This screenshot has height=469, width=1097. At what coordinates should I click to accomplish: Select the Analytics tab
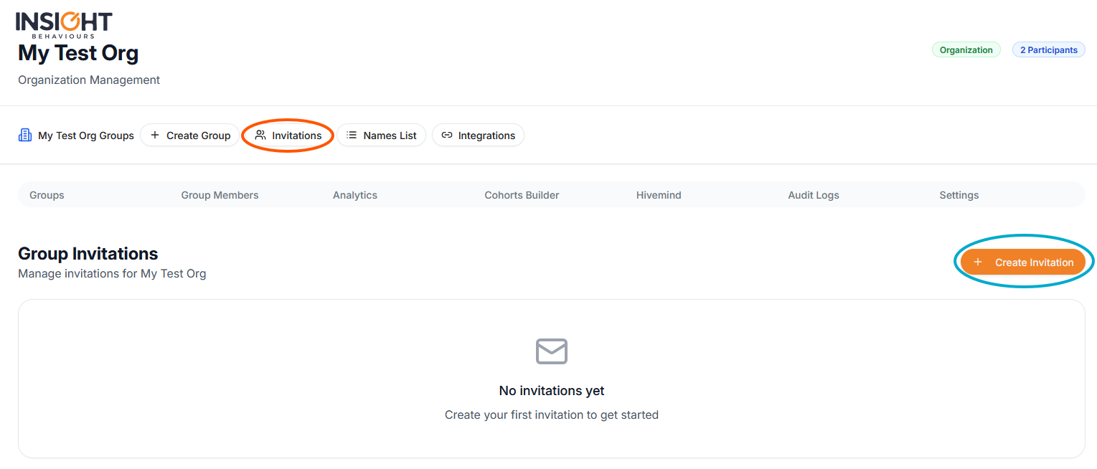pyautogui.click(x=355, y=195)
